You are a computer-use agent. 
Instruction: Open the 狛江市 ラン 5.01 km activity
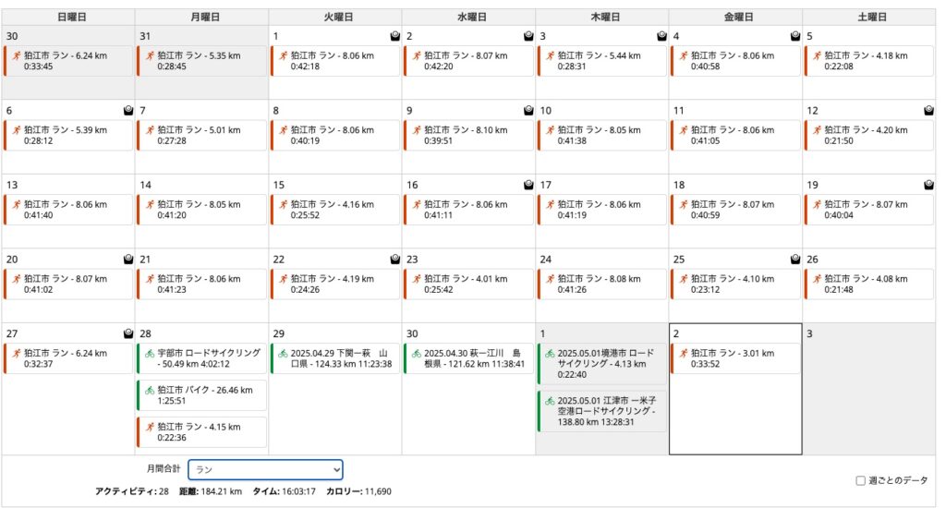pos(202,135)
